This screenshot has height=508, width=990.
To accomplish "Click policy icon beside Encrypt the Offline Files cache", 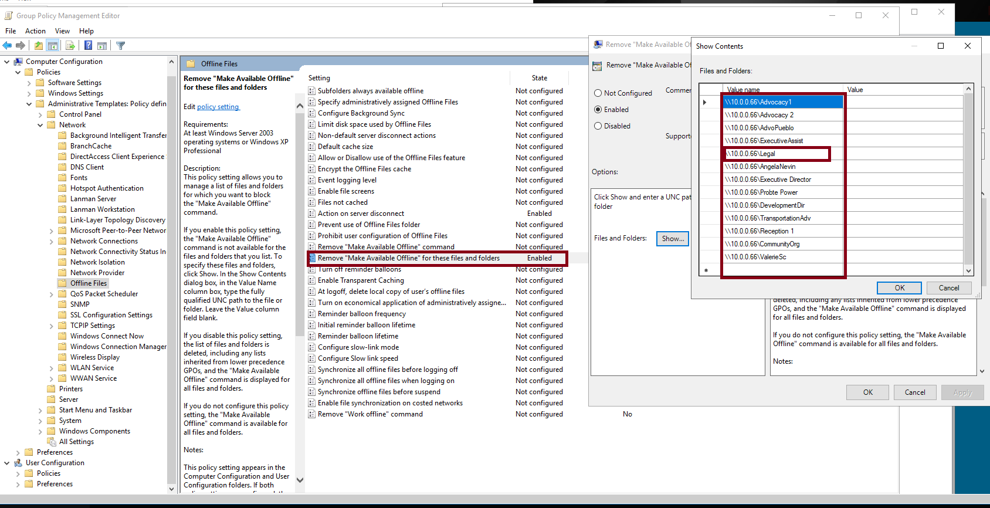I will pyautogui.click(x=312, y=169).
